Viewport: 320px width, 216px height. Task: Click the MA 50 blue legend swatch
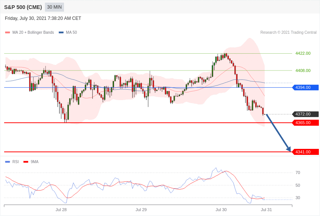61,33
